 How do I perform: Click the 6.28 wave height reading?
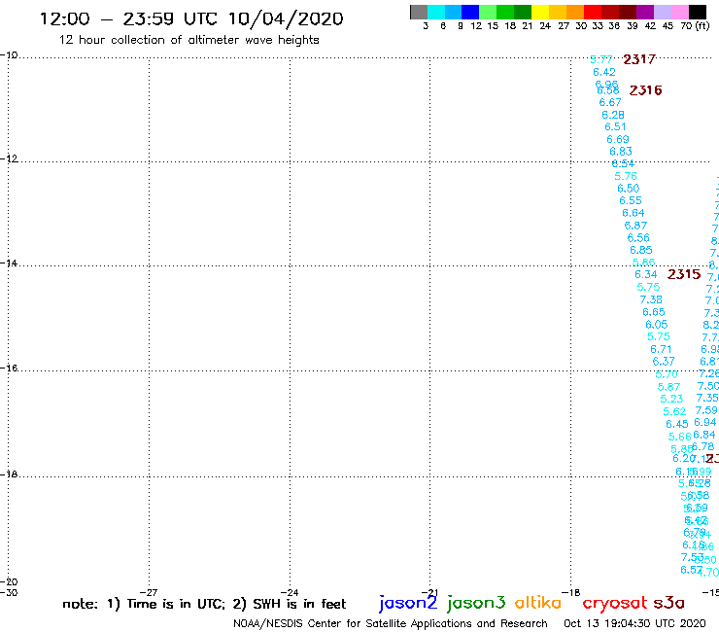pyautogui.click(x=613, y=115)
